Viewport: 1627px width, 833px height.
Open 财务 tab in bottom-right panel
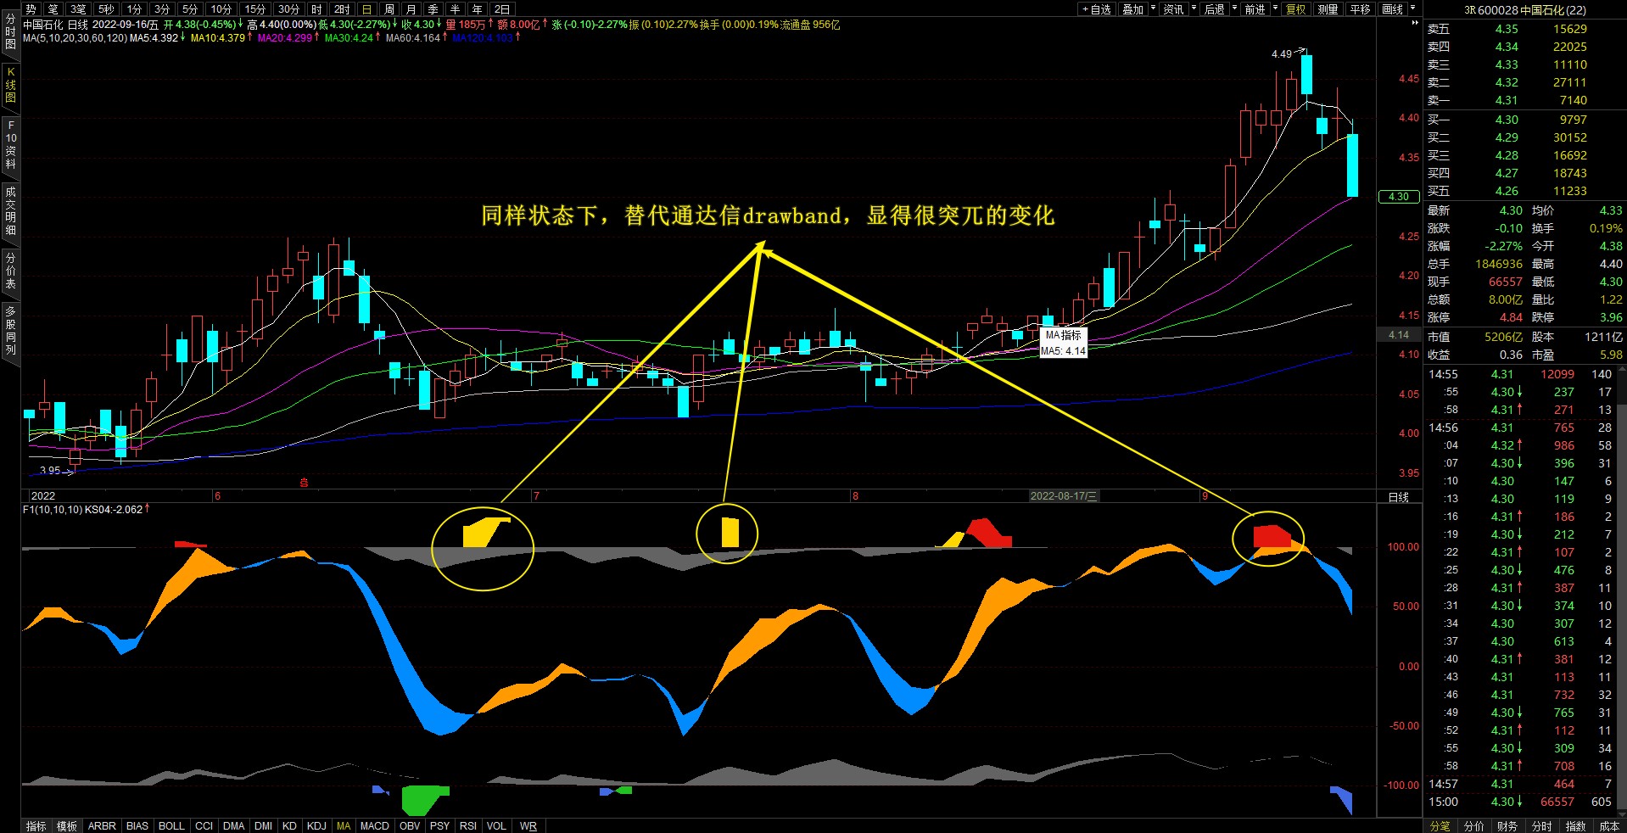[1507, 825]
